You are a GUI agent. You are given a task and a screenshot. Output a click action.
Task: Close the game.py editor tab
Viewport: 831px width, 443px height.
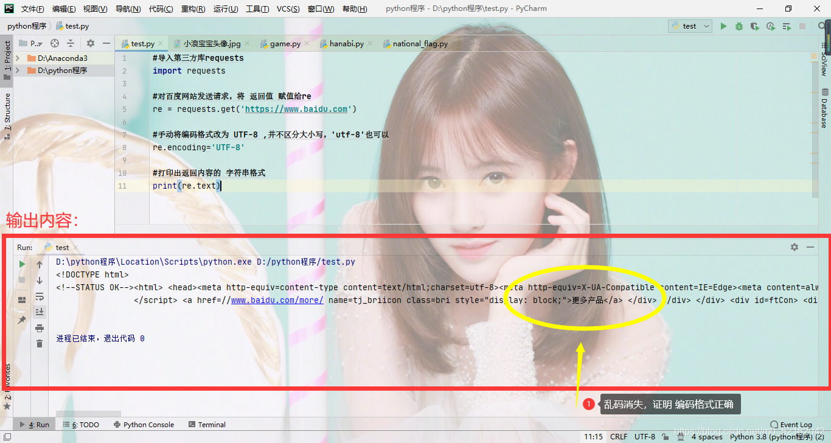[x=307, y=44]
